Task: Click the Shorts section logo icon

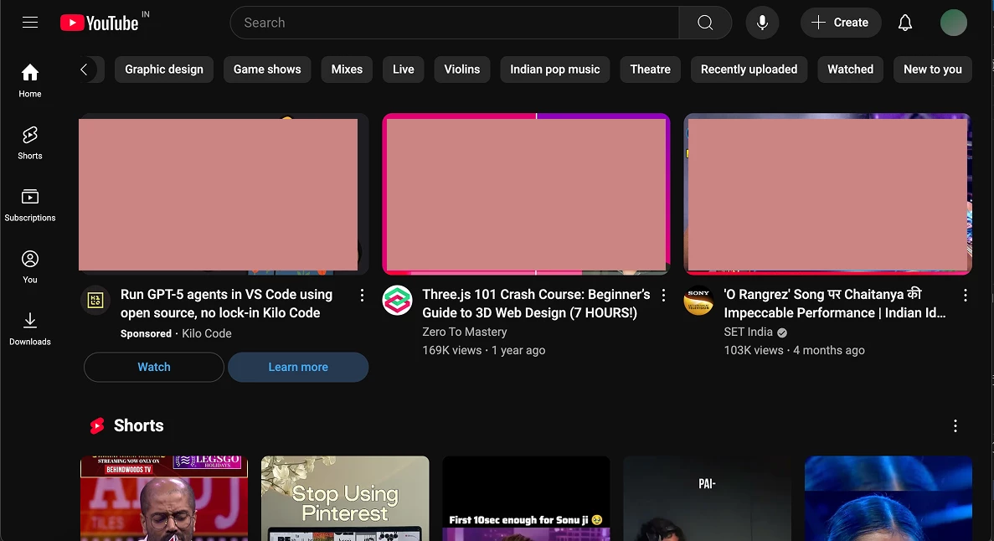Action: click(97, 425)
